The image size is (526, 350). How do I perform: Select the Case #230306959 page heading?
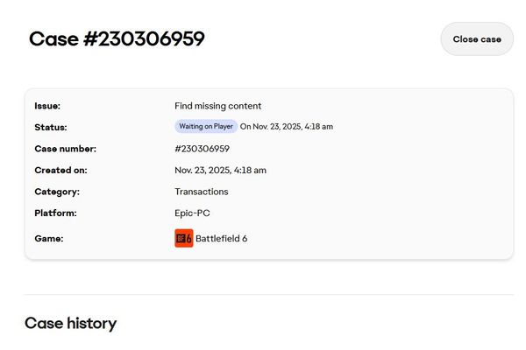[117, 39]
